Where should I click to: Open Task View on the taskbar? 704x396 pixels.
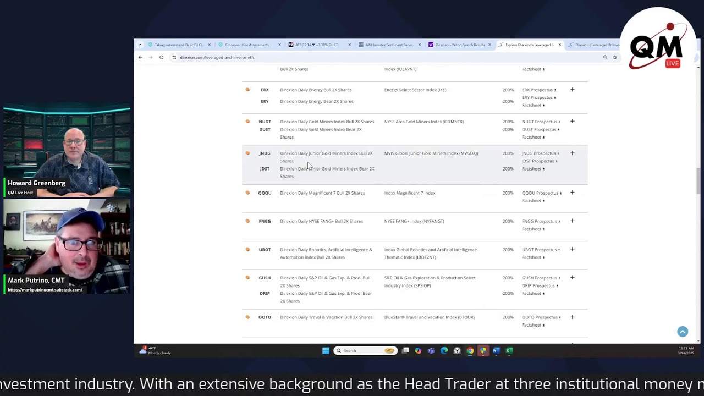405,350
